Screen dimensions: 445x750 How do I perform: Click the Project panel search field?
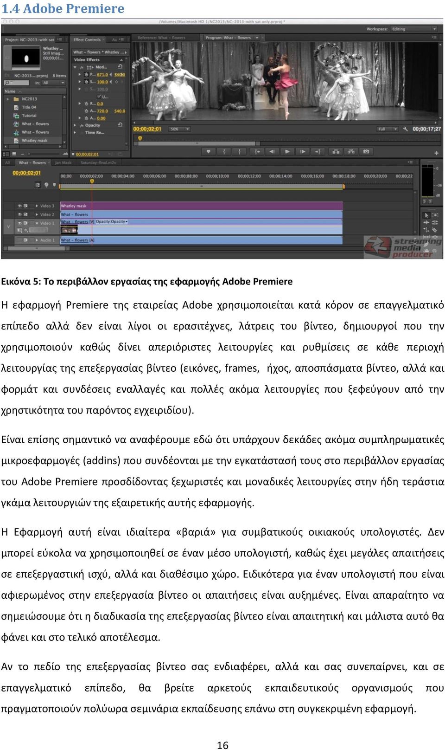(x=17, y=83)
